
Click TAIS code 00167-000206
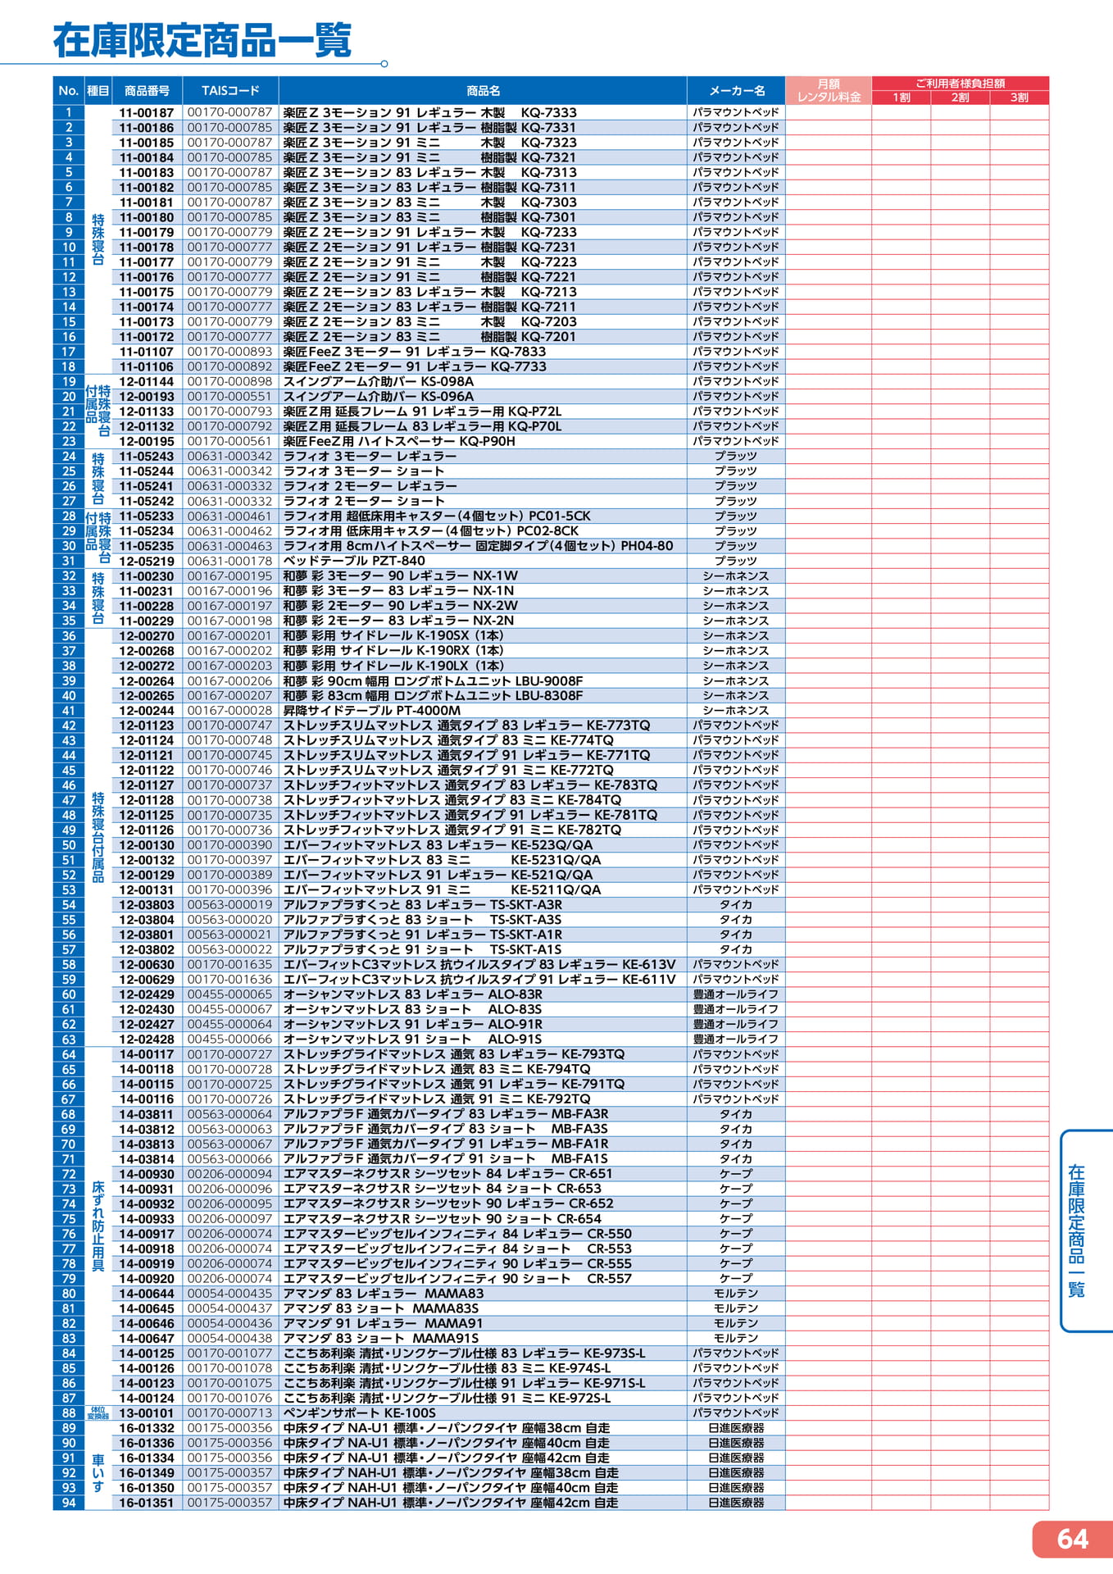click(229, 680)
